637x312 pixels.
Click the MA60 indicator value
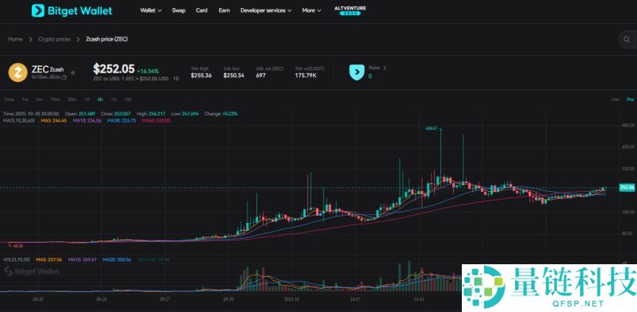click(x=156, y=121)
